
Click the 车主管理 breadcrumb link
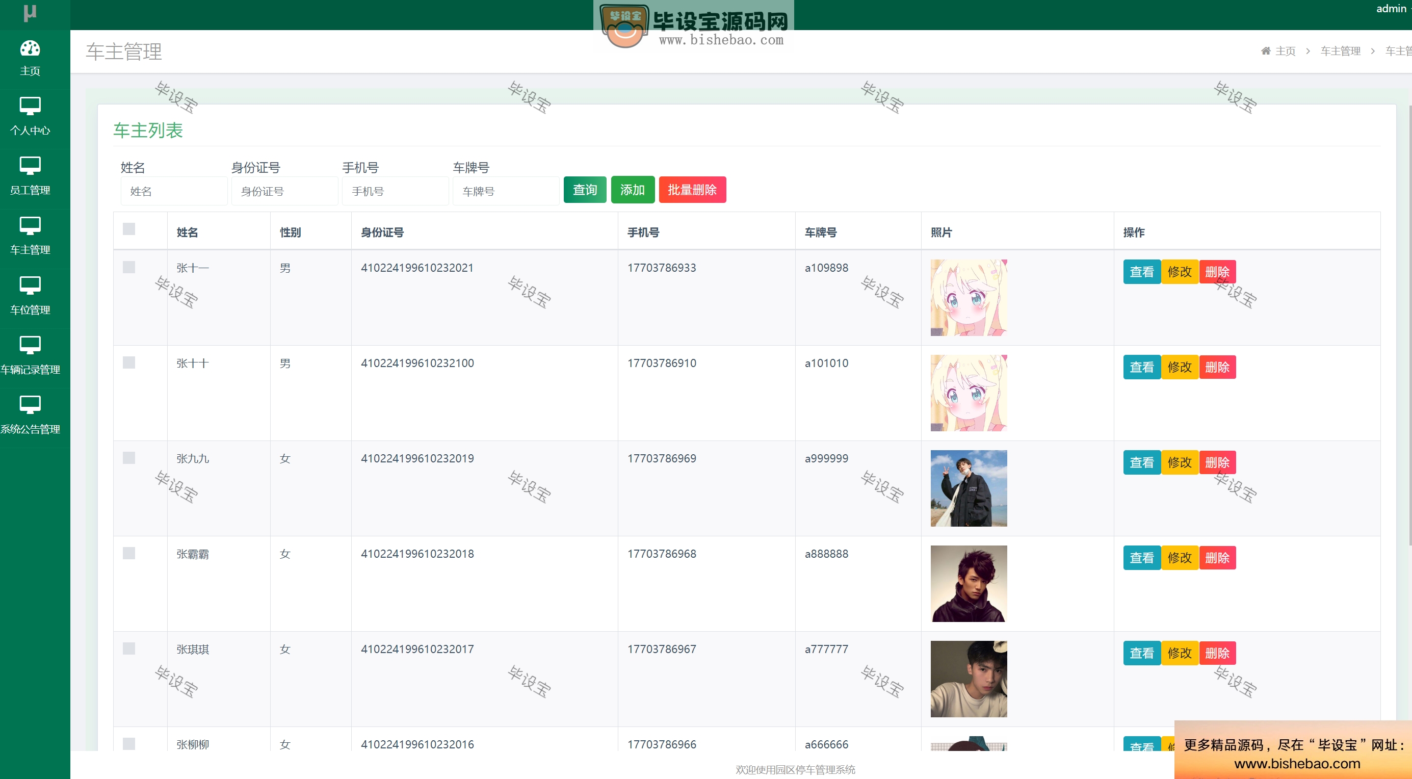[x=1340, y=51]
